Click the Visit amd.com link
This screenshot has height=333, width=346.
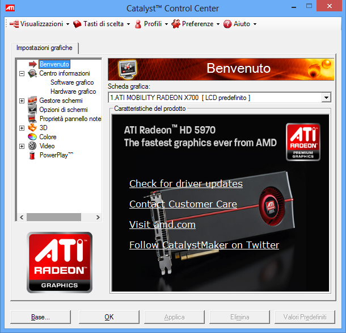[x=162, y=224]
